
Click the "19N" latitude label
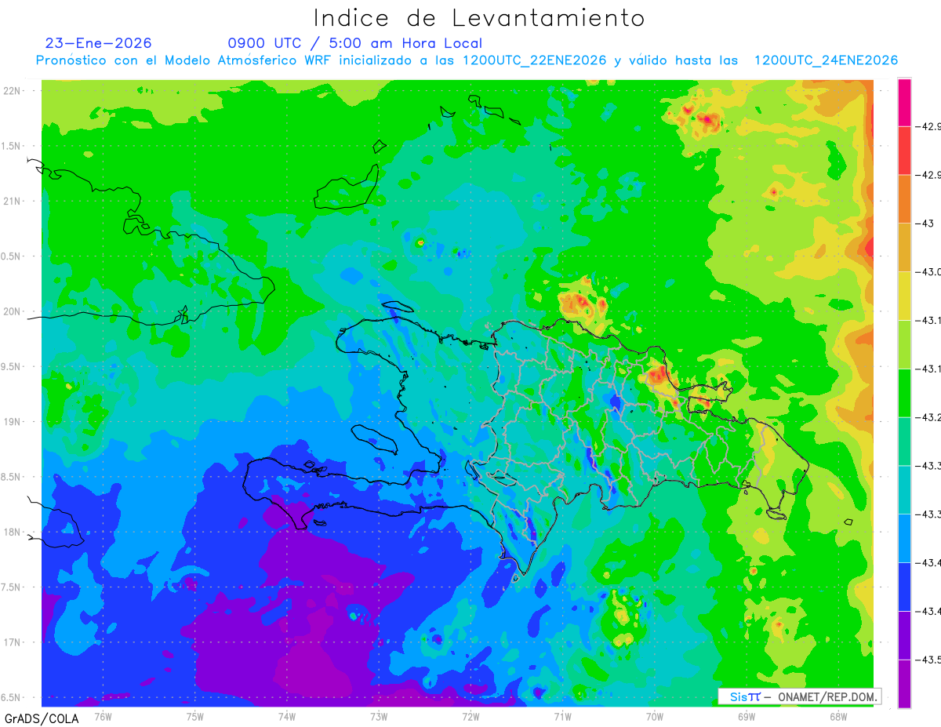(12, 421)
